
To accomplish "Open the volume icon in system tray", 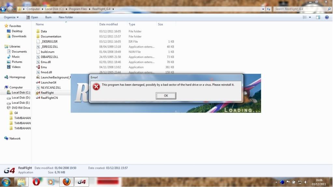I will 306,182.
